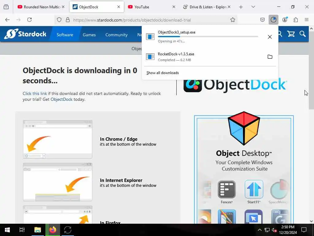Click the site security padlock icon

tap(68, 20)
